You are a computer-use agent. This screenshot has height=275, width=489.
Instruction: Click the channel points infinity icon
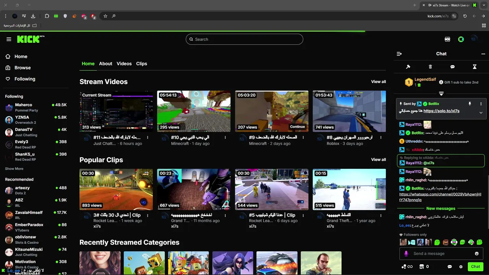(407, 267)
